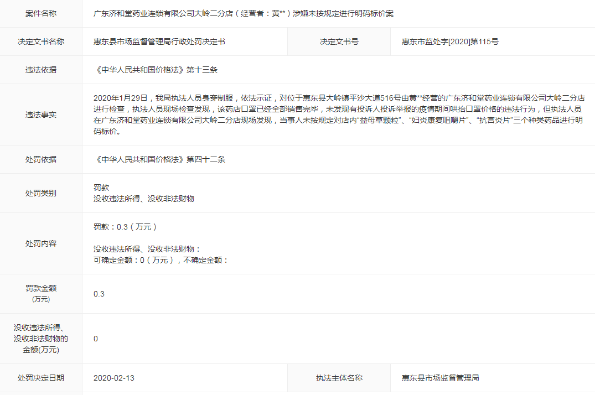Click the 执法主体名称 label

click(339, 378)
